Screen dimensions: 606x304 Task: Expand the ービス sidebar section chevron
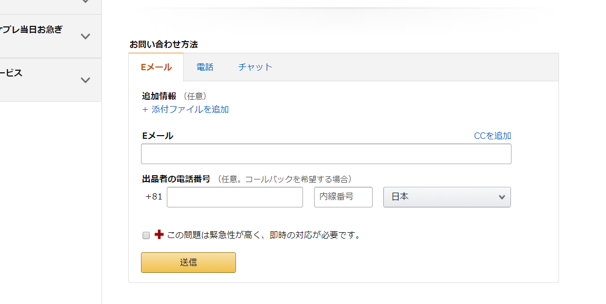pyautogui.click(x=86, y=80)
